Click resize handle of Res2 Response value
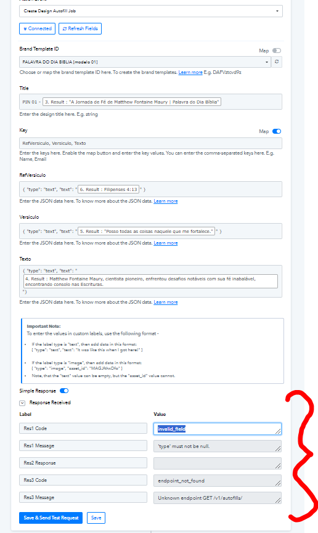 pyautogui.click(x=278, y=466)
